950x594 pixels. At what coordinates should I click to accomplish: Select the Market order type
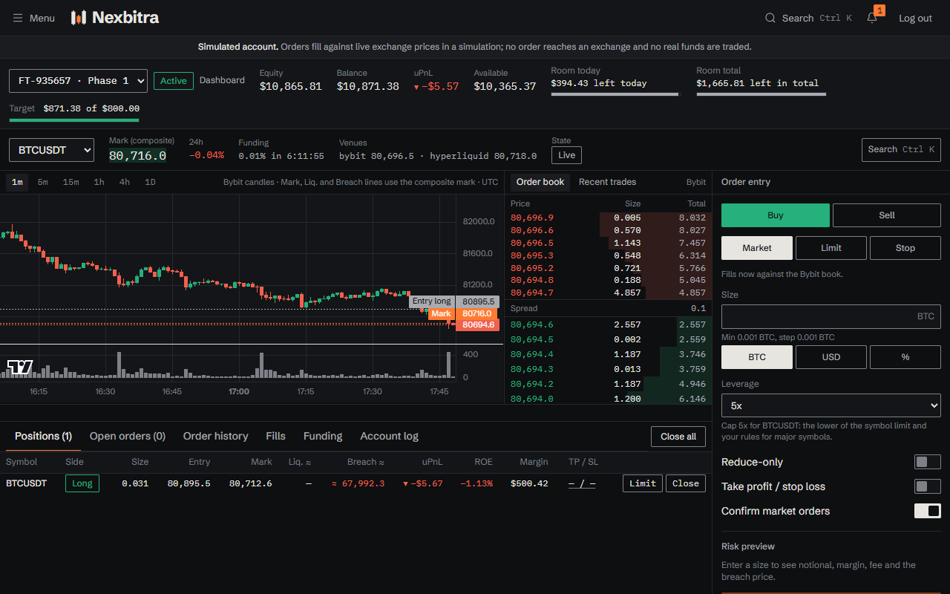[x=757, y=248]
